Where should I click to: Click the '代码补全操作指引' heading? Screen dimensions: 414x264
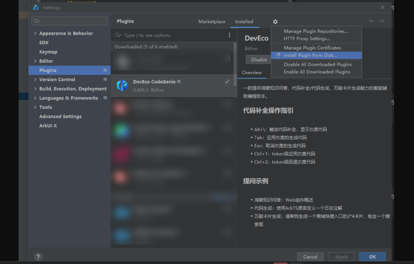(268, 111)
